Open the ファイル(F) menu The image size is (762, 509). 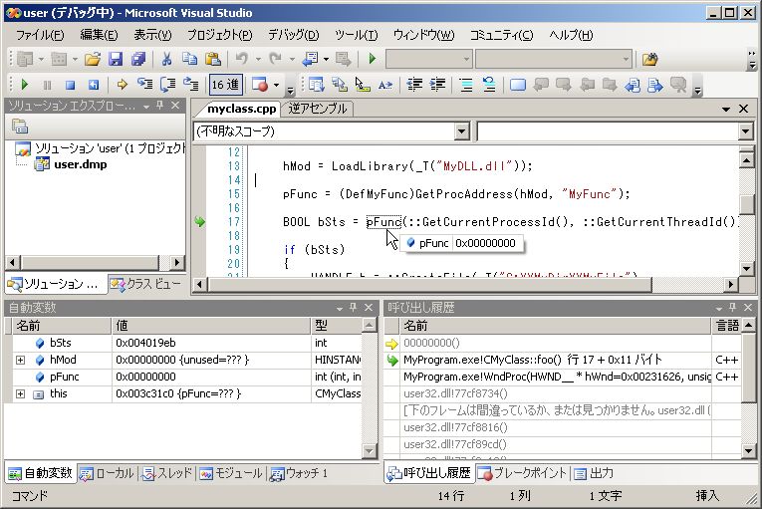coord(40,35)
